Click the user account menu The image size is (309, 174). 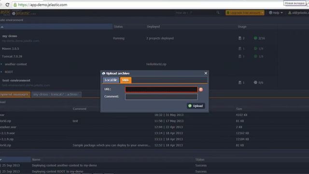coord(298,13)
